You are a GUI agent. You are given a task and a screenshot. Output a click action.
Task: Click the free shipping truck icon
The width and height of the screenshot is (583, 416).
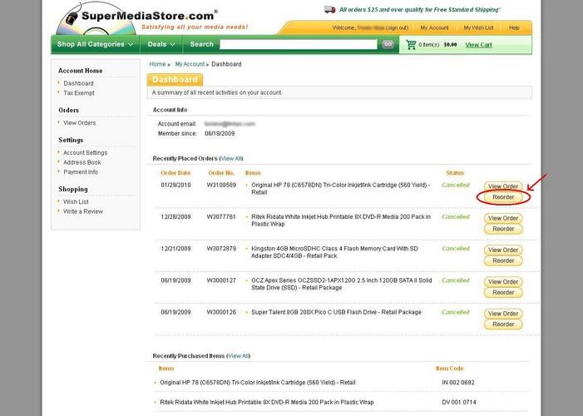pos(330,9)
